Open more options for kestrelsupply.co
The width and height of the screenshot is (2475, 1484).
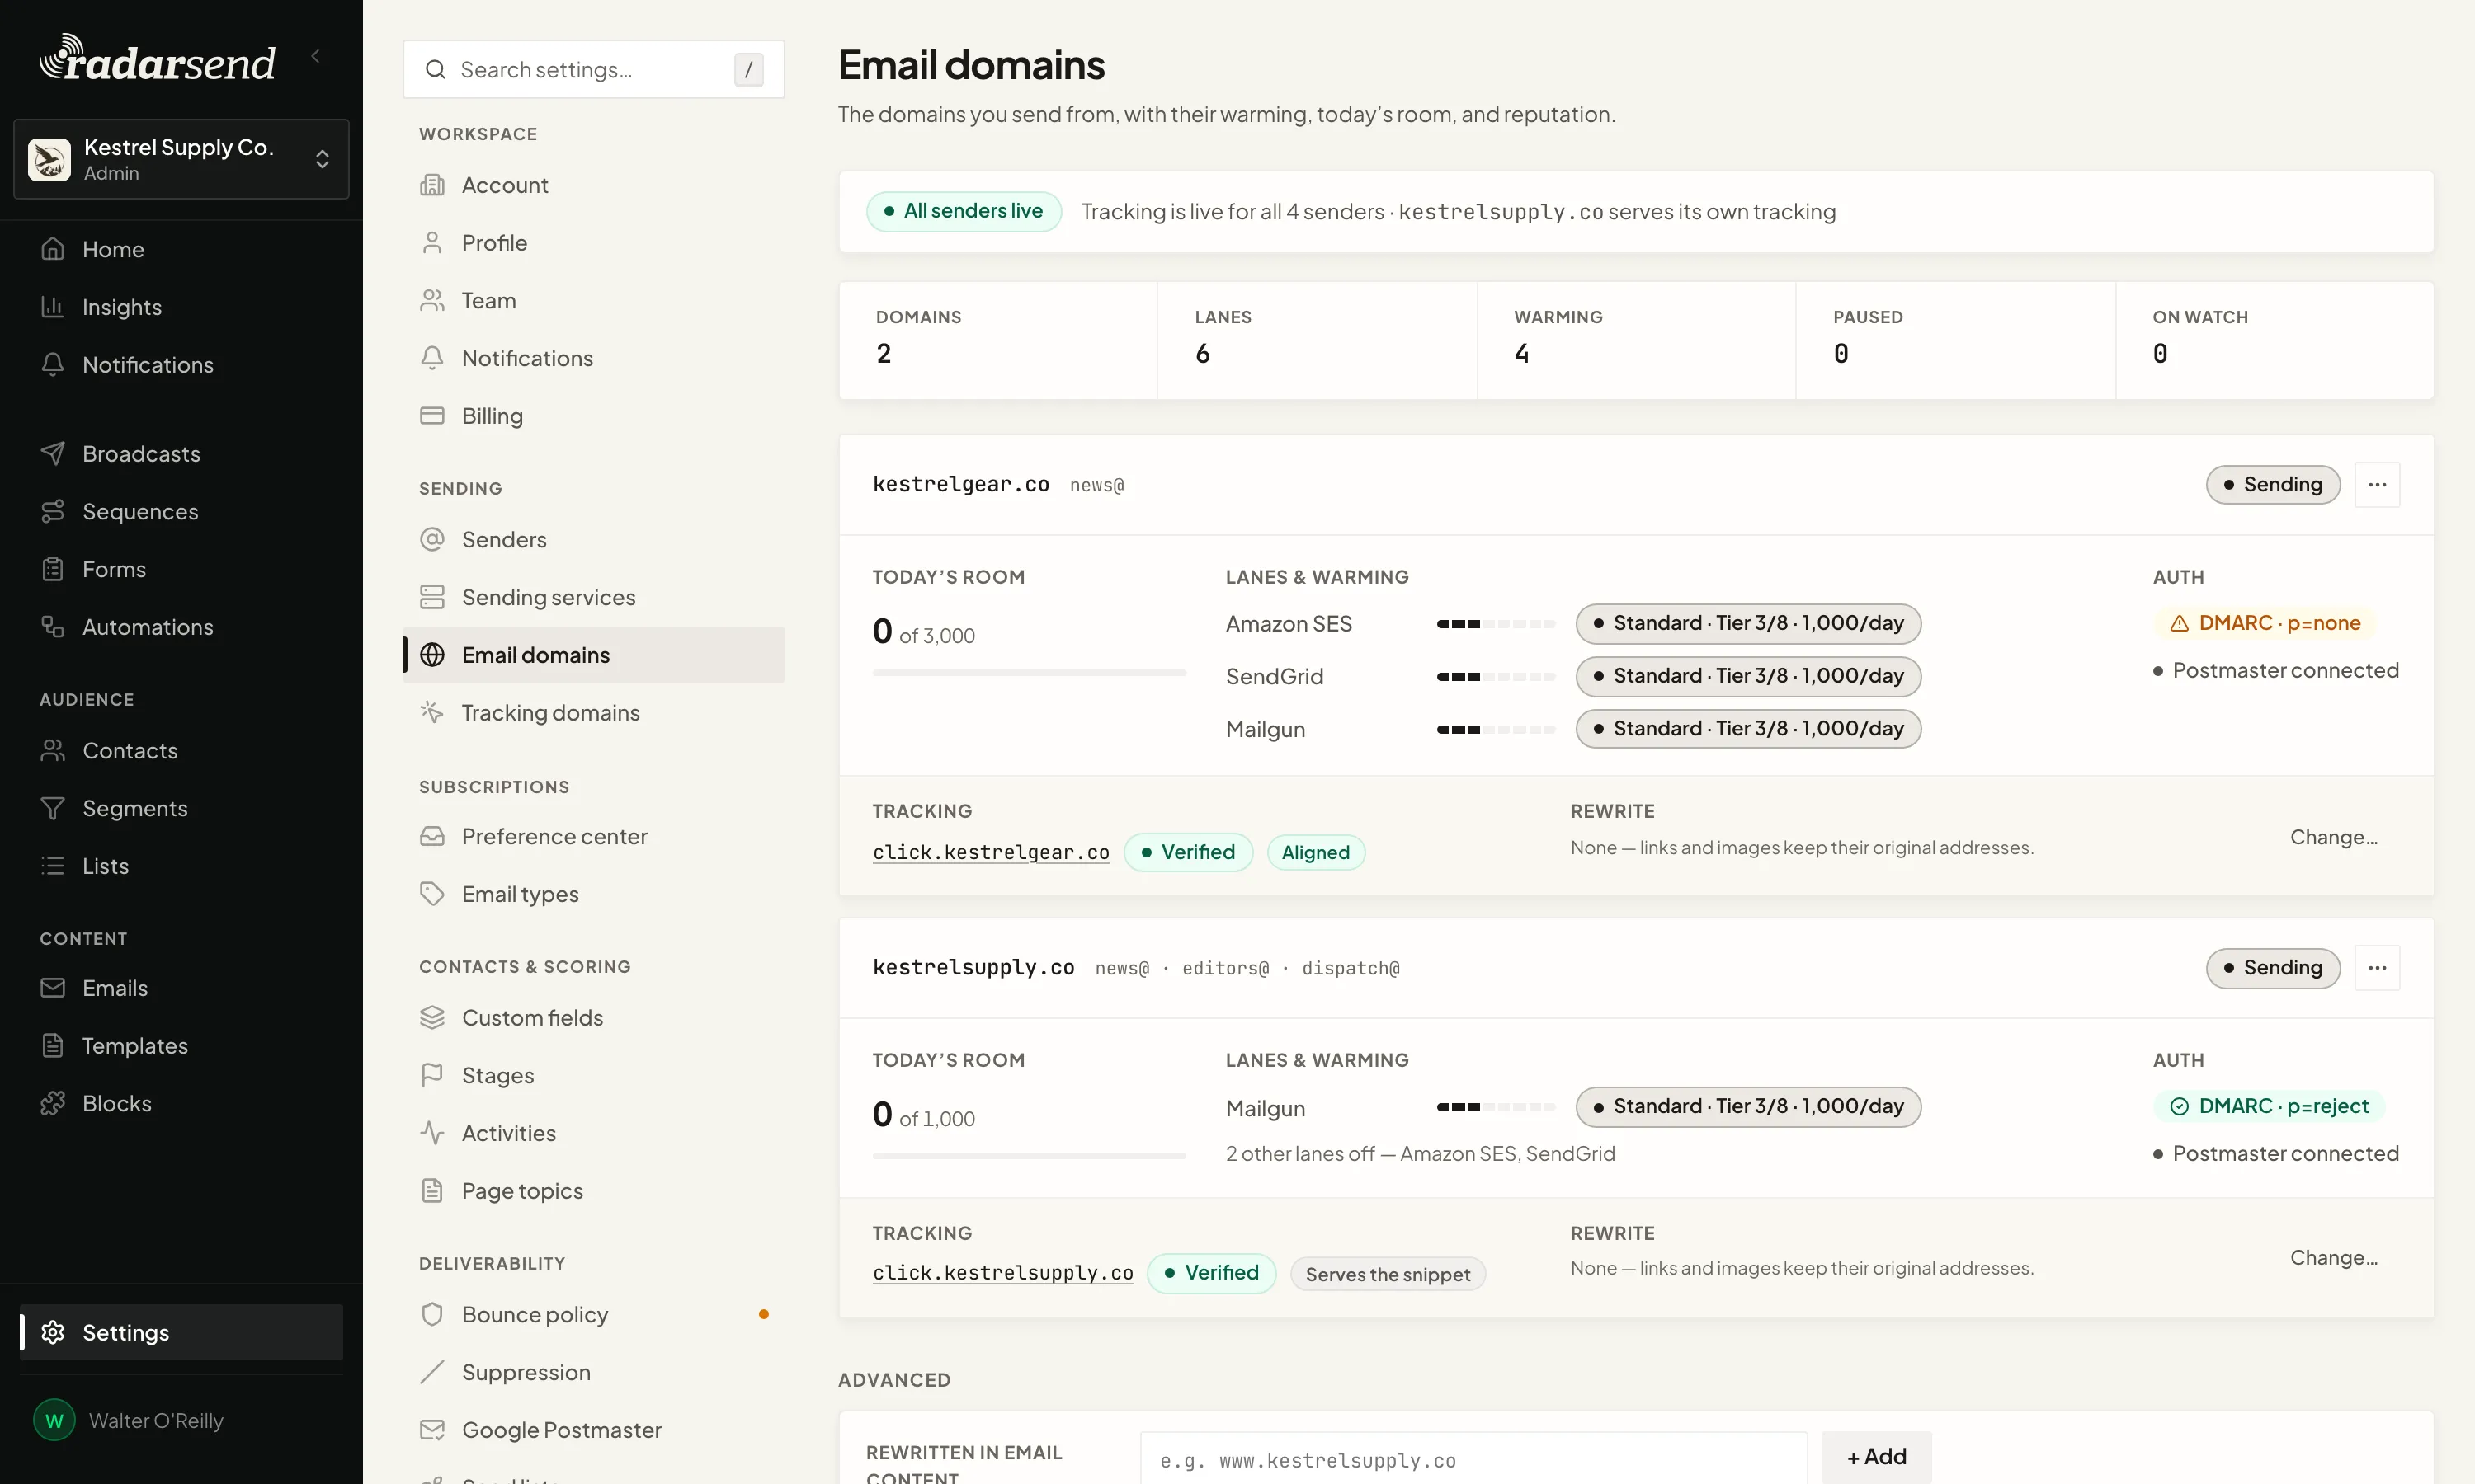[2377, 968]
